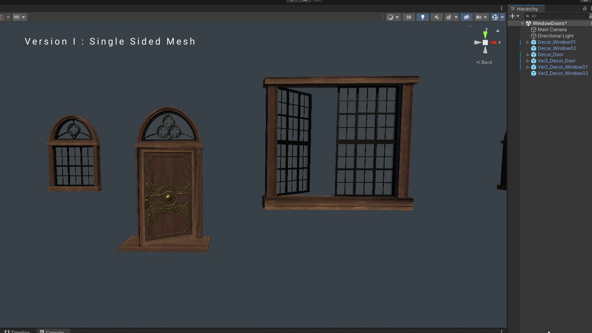The width and height of the screenshot is (592, 333).
Task: Toggle scene lighting lightbulb button
Action: 422,17
